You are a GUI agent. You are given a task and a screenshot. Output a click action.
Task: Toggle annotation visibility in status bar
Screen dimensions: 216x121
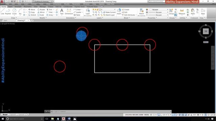click(186, 115)
